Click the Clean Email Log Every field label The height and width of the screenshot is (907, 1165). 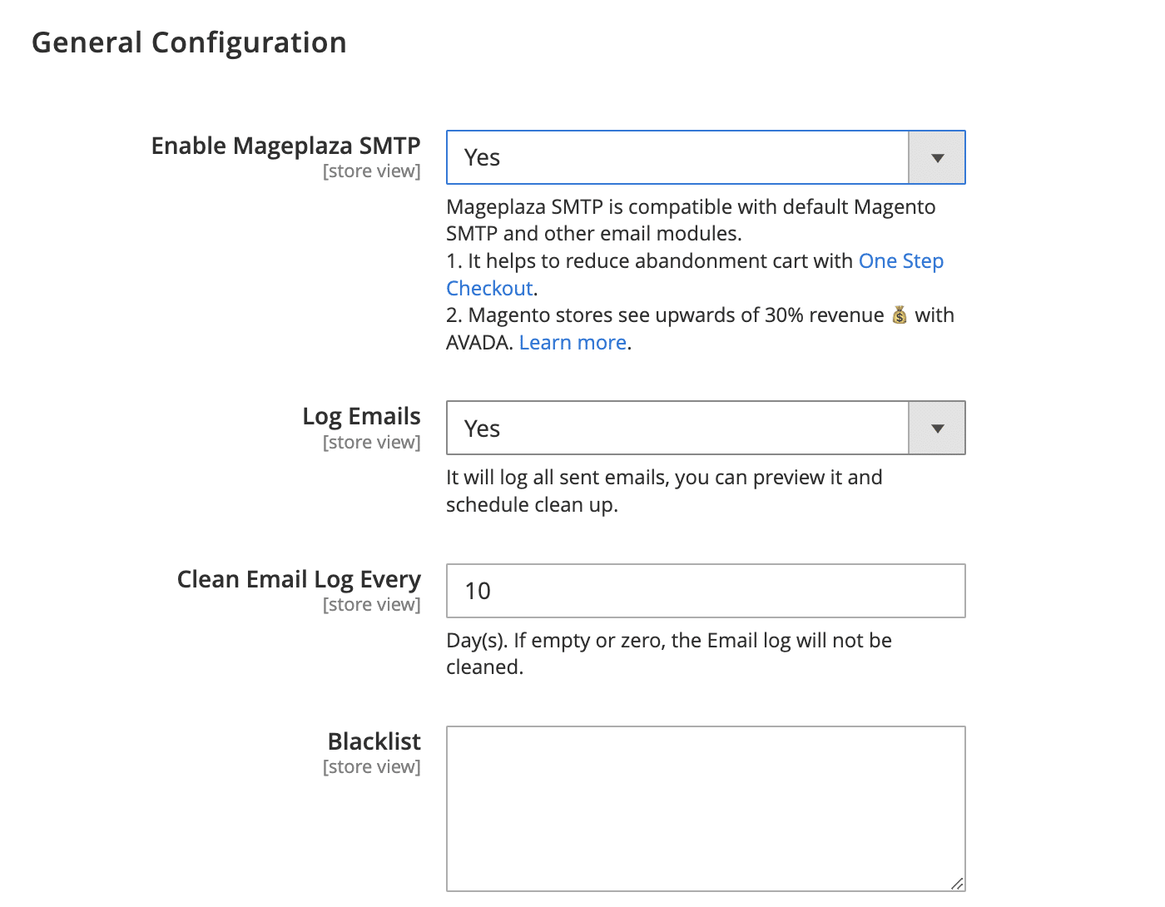click(x=298, y=579)
